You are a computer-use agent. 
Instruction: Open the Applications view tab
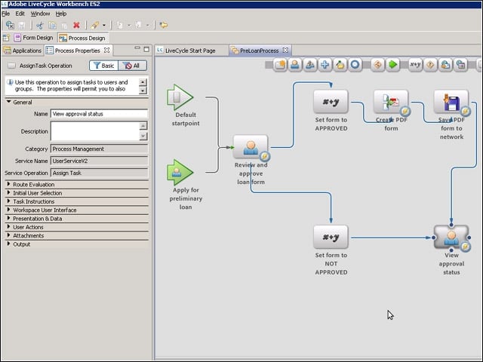[x=23, y=51]
